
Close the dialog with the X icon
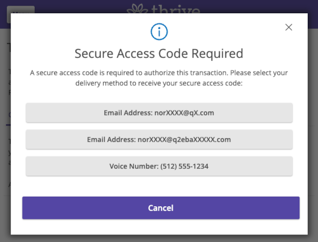pos(289,27)
